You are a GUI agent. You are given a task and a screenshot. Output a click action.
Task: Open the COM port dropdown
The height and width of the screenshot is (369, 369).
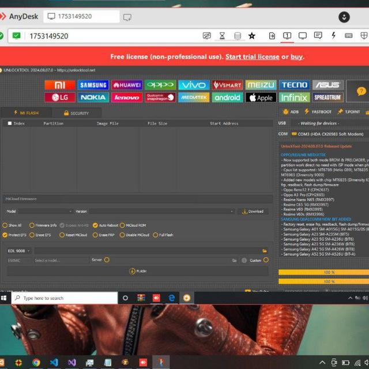[x=329, y=134]
